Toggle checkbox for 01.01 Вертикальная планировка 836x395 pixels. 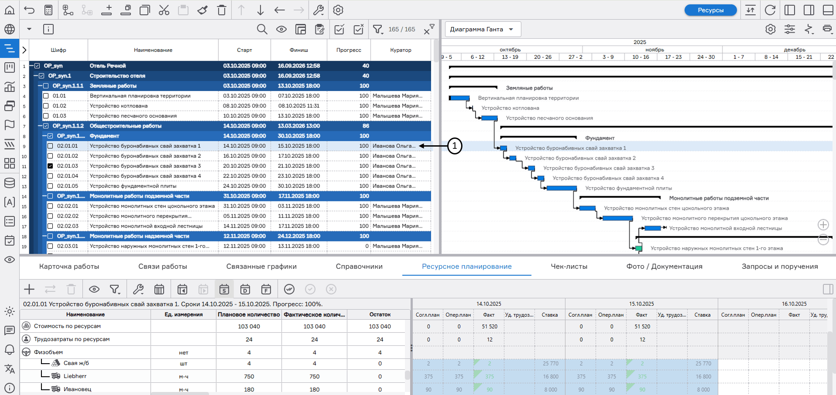46,96
